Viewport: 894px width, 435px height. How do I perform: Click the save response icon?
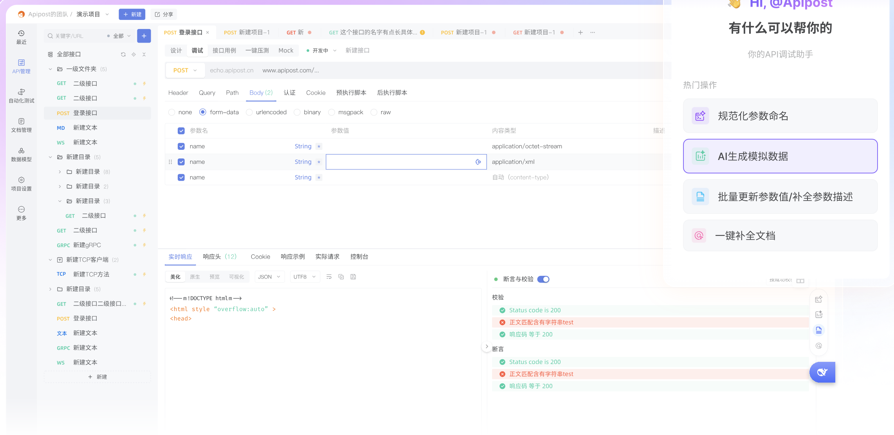click(353, 277)
